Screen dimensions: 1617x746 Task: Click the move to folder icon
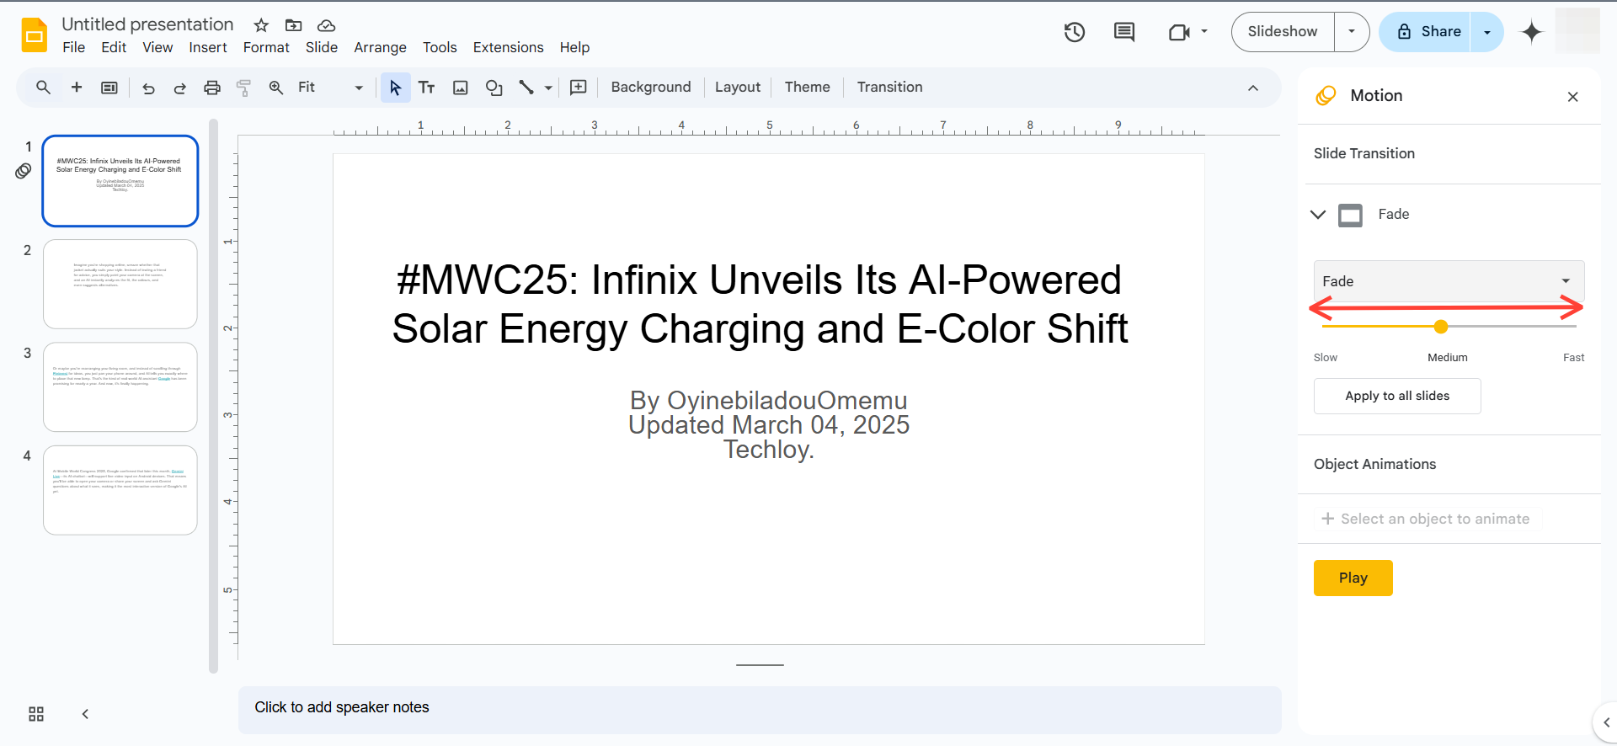pyautogui.click(x=293, y=25)
